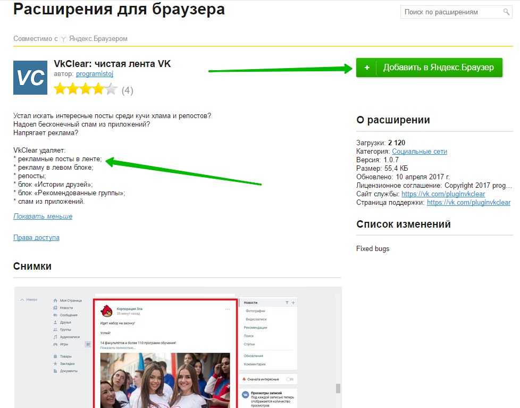Image resolution: width=520 pixels, height=408 pixels.
Task: Click the plus icon on green button
Action: [x=367, y=68]
